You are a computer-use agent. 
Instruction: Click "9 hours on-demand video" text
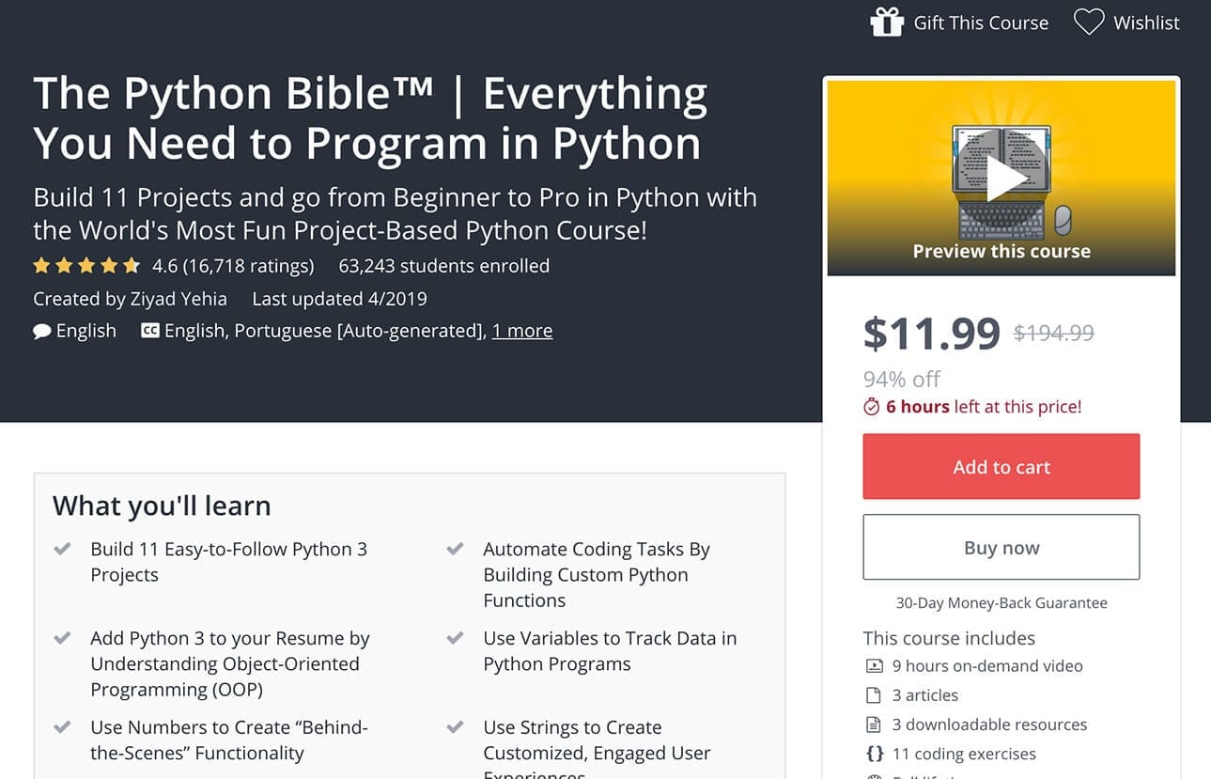coord(987,665)
